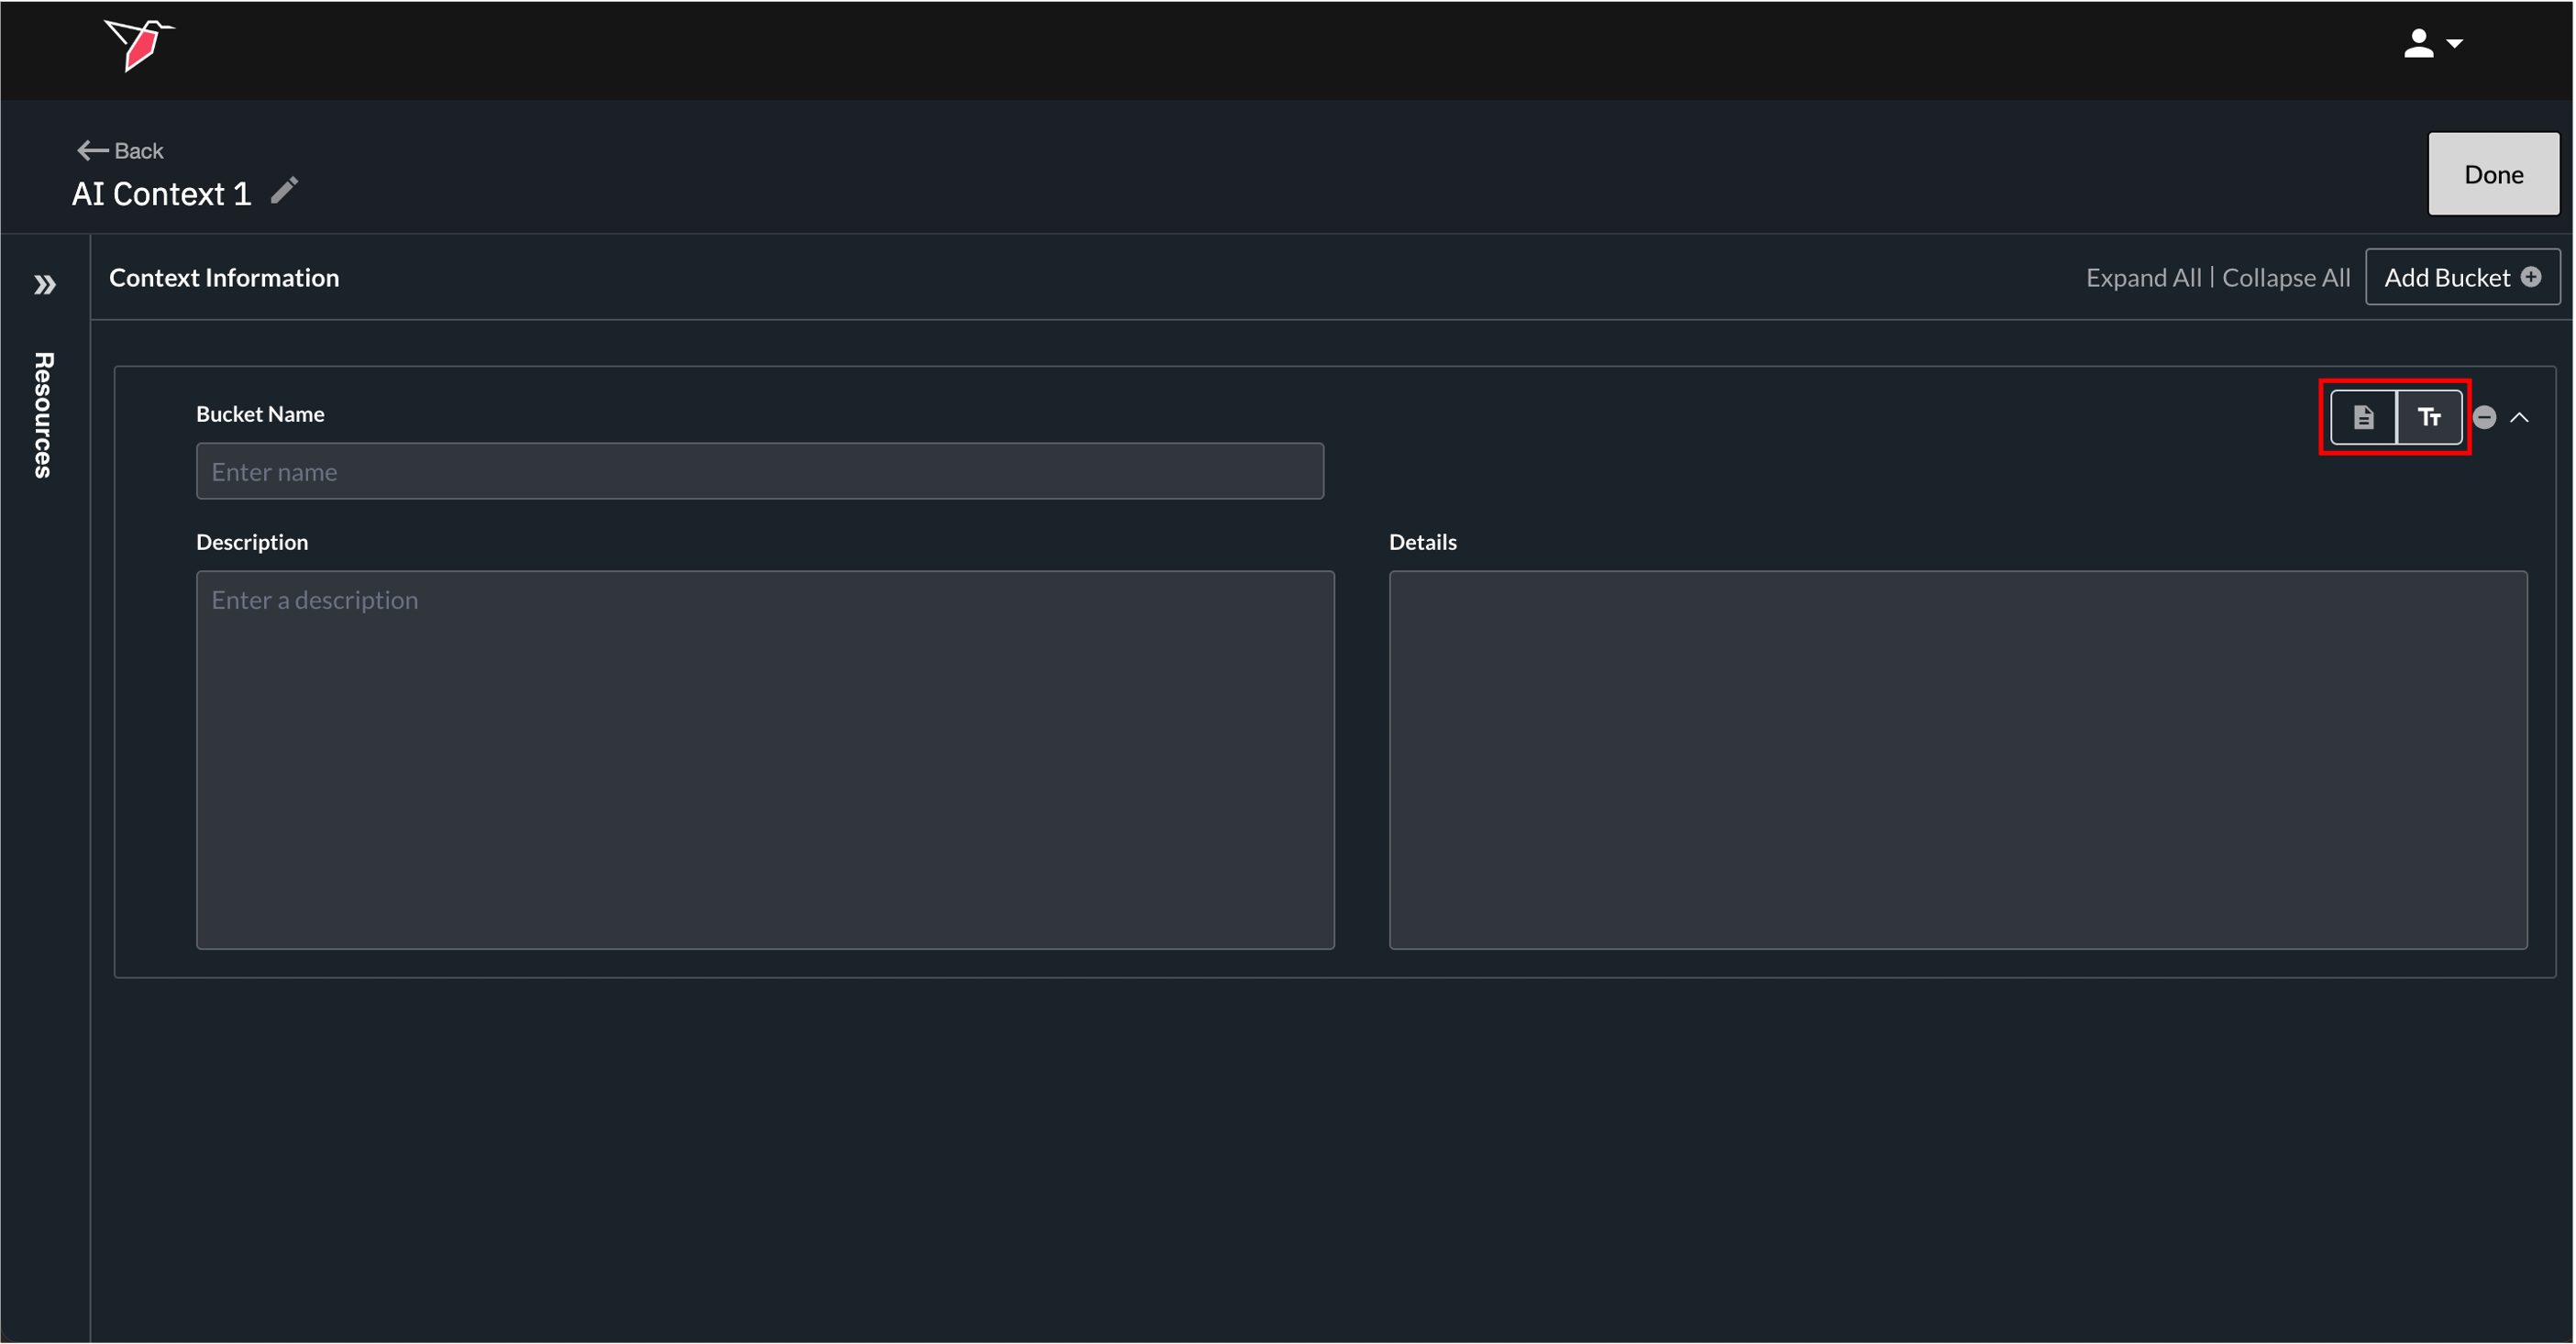The width and height of the screenshot is (2576, 1344).
Task: Click the Add Bucket button
Action: (x=2446, y=277)
